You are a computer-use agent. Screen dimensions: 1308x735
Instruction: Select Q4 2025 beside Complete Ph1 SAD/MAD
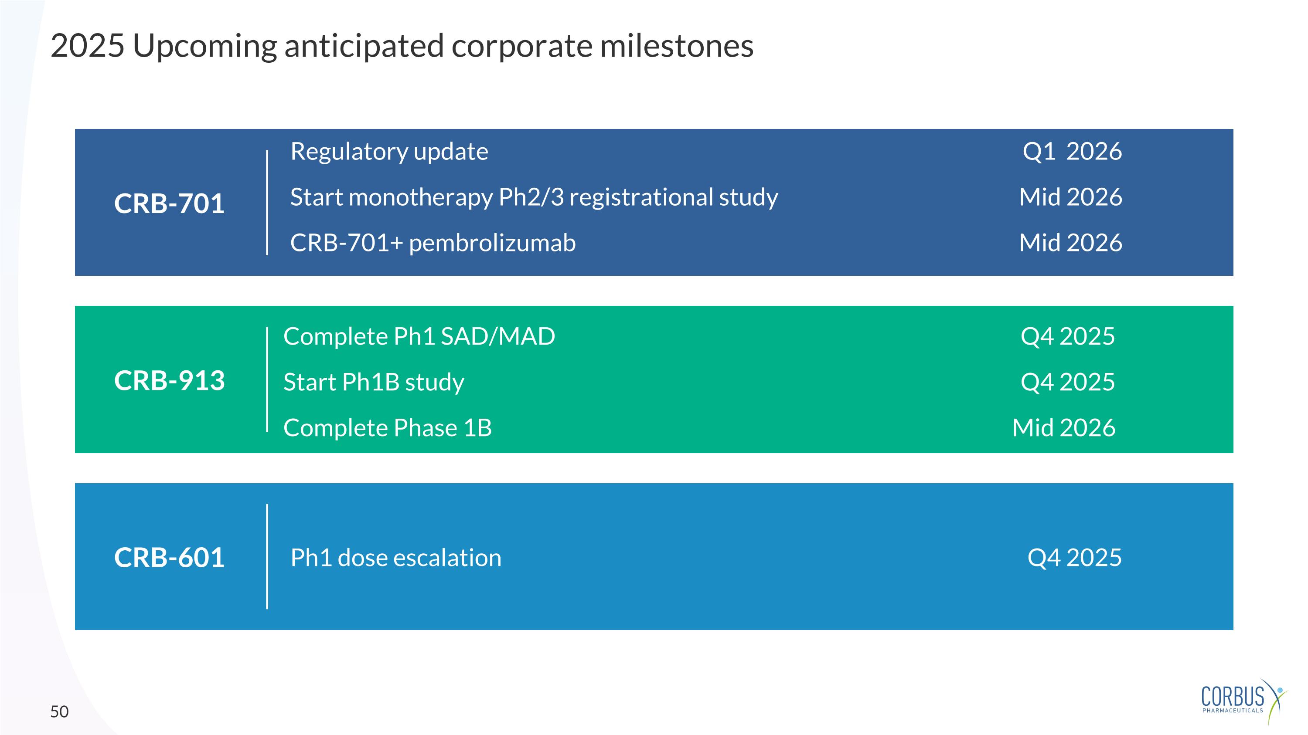click(x=1067, y=336)
